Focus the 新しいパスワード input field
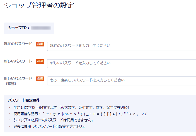196x136 pixels. tap(122, 63)
